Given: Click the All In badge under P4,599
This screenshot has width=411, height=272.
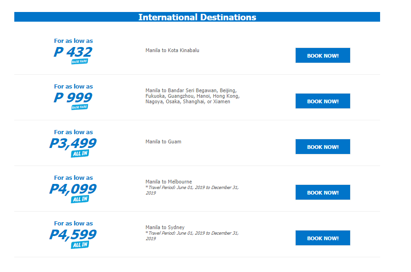Looking at the screenshot, I should point(80,245).
